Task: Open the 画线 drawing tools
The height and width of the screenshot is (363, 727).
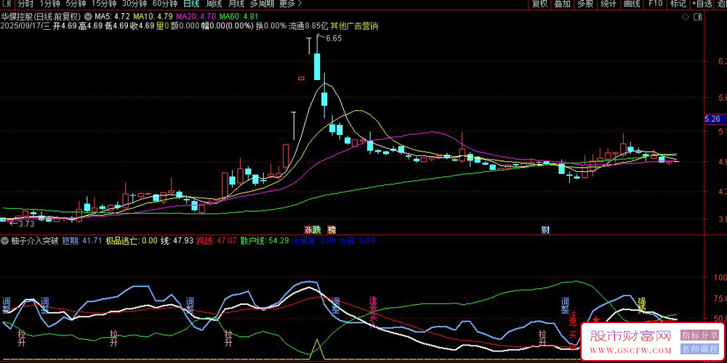Action: (632, 4)
